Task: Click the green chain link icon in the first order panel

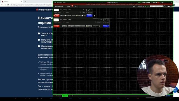Action: 89,10
